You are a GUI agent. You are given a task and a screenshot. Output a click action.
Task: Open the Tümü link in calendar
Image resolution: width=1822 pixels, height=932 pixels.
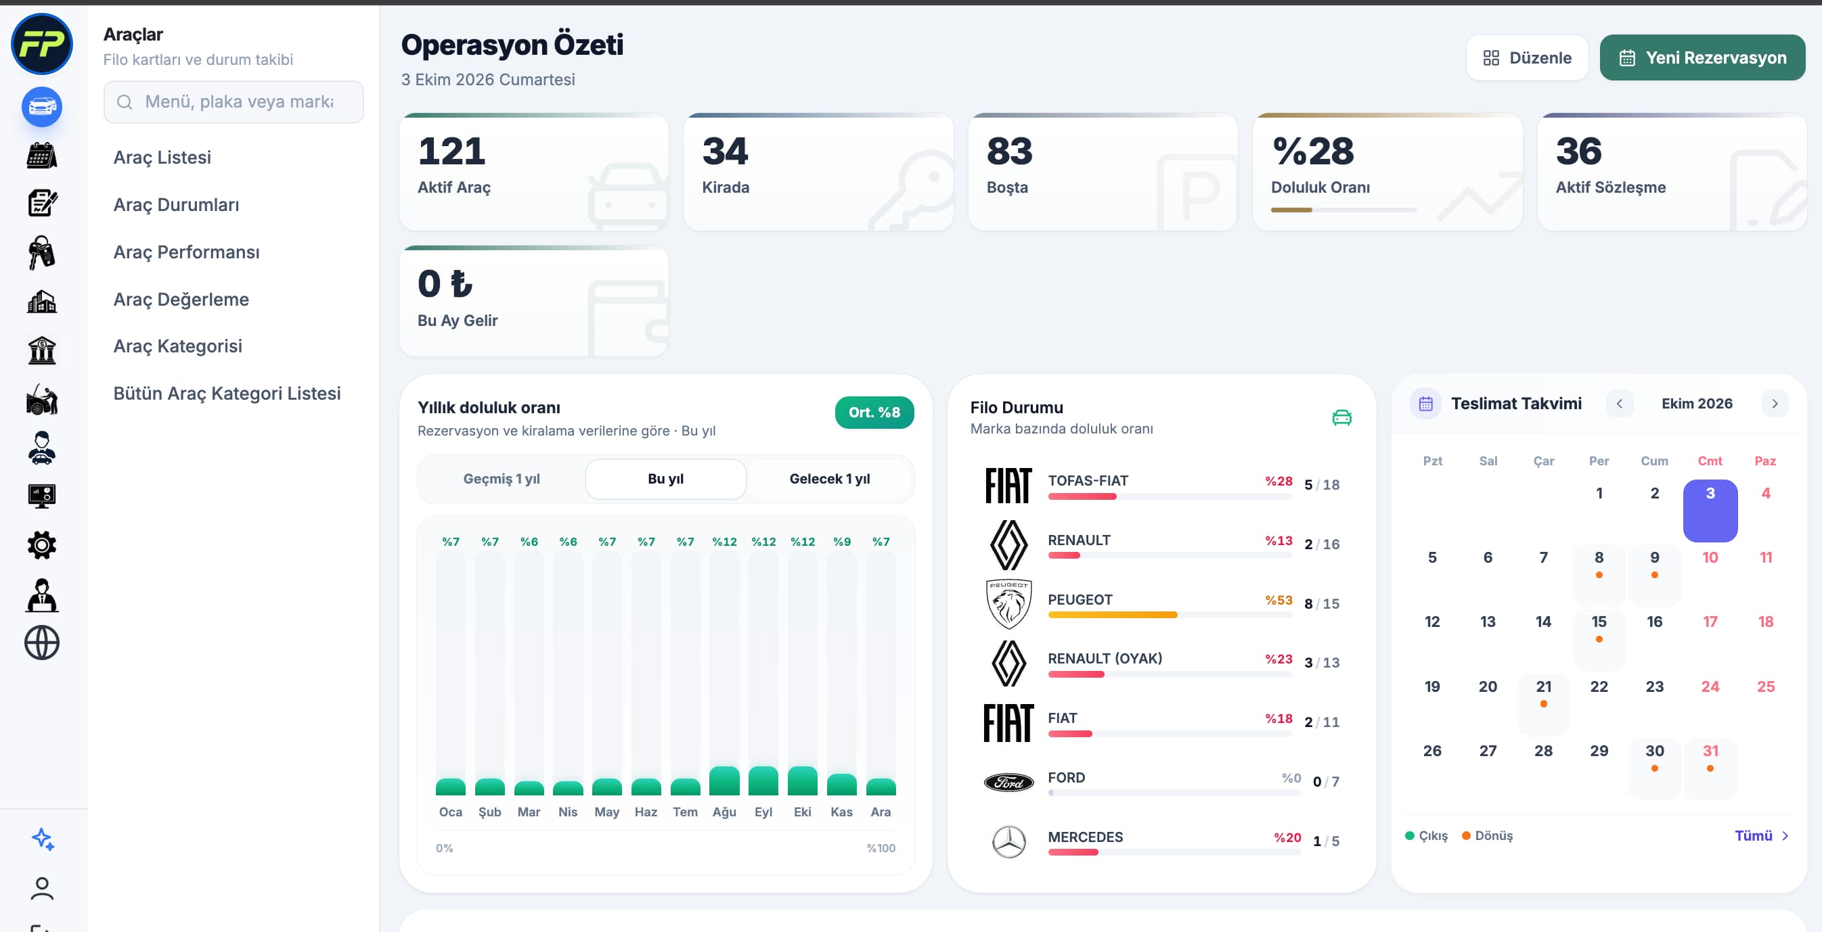(x=1762, y=835)
